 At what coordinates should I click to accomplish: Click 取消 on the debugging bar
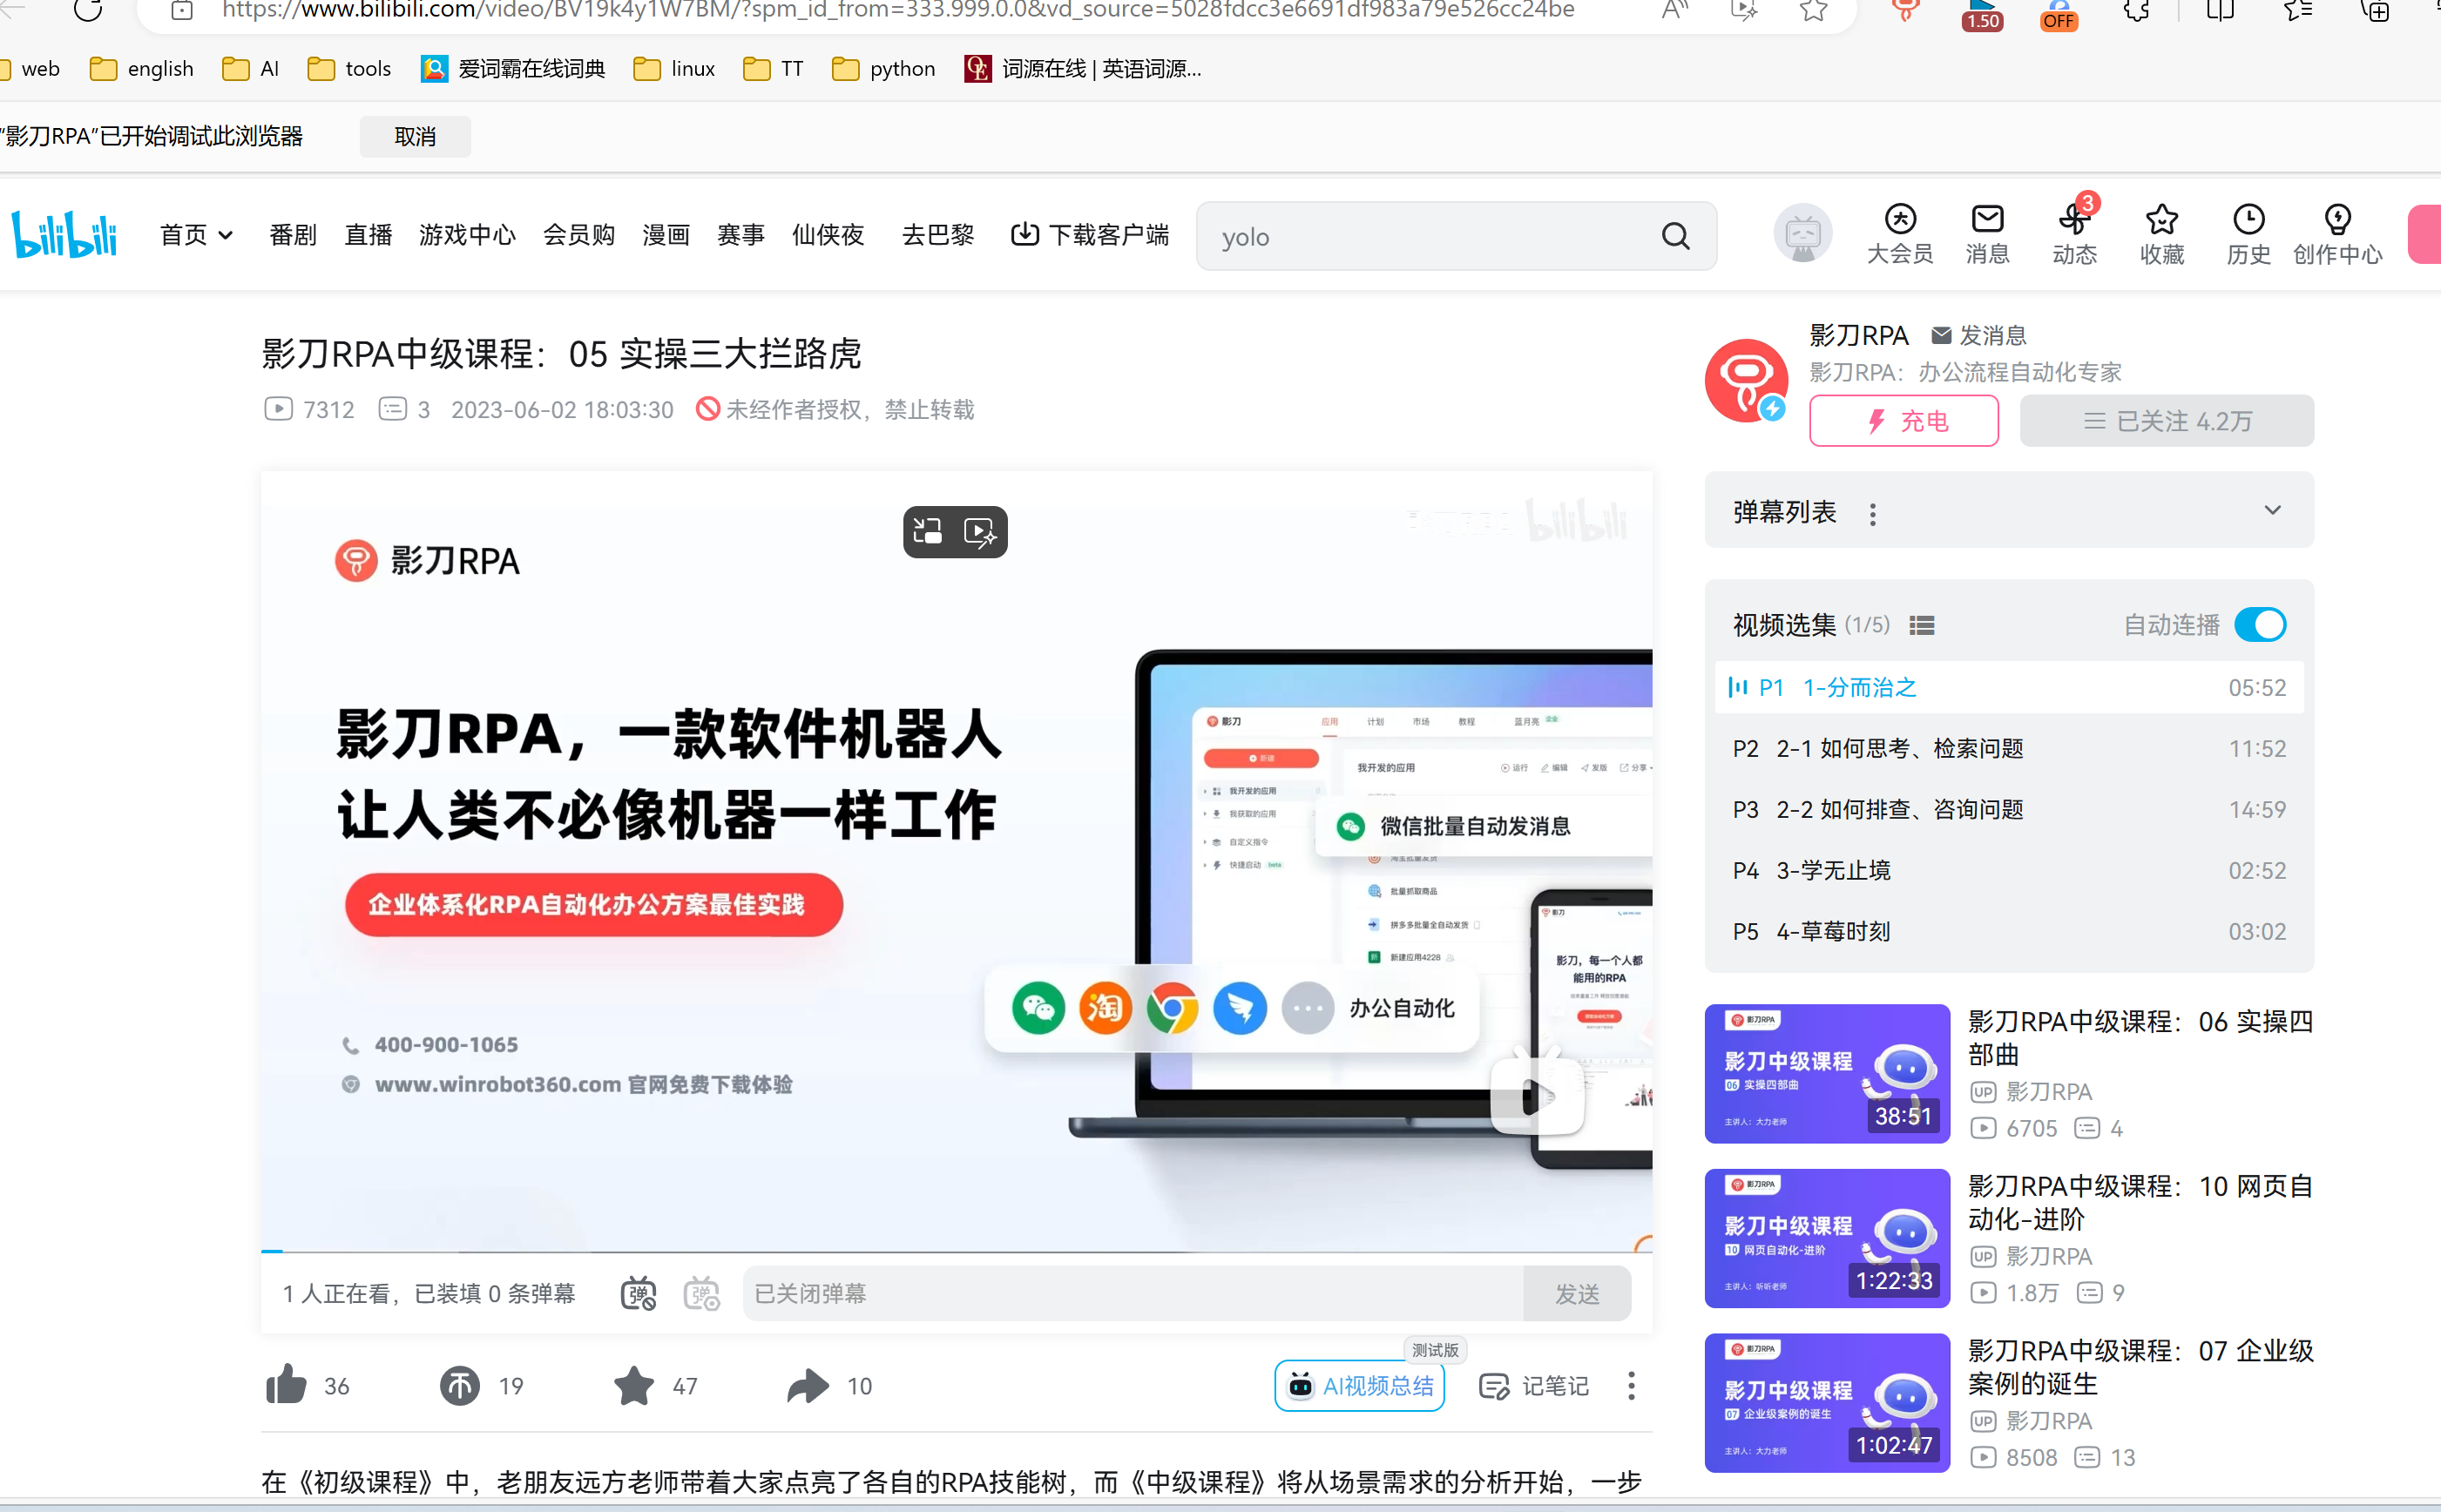pos(415,136)
